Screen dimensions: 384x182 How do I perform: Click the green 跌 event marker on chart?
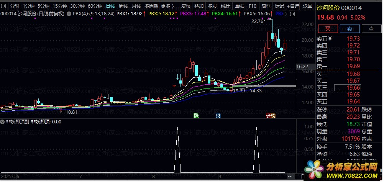click(x=196, y=115)
